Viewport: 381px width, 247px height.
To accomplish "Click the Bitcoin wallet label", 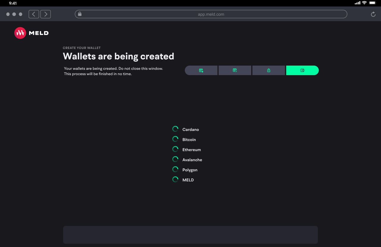I will 189,140.
